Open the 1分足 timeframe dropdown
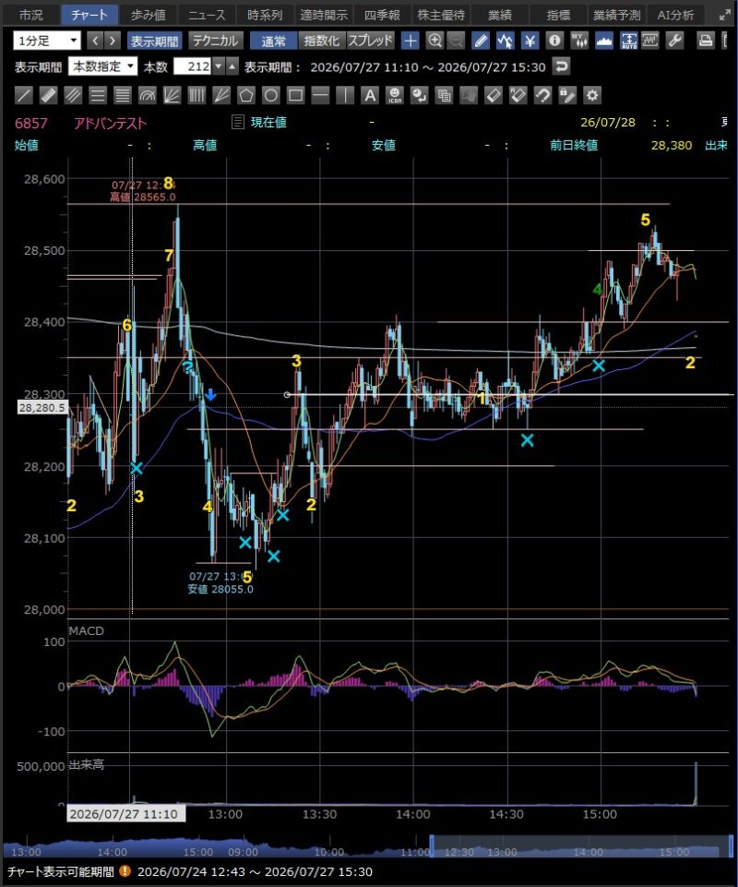738x887 pixels. coord(47,41)
